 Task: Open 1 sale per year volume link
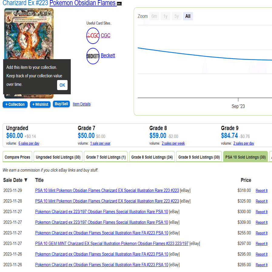coord(100,143)
